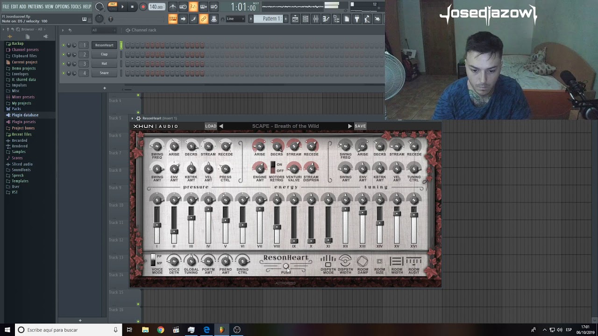Go to next preset with right arrow
The image size is (598, 336).
click(x=349, y=126)
